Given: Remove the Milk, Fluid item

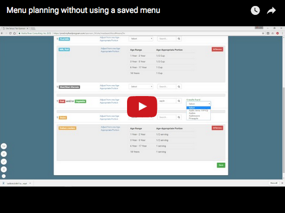Looking at the screenshot, I should coord(217,49).
